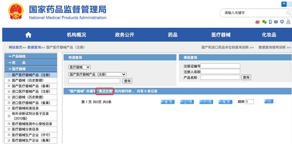Image resolution: width=292 pixels, height=148 pixels.
Task: Select 产品抽检 sidebar section
Action: click(x=31, y=56)
